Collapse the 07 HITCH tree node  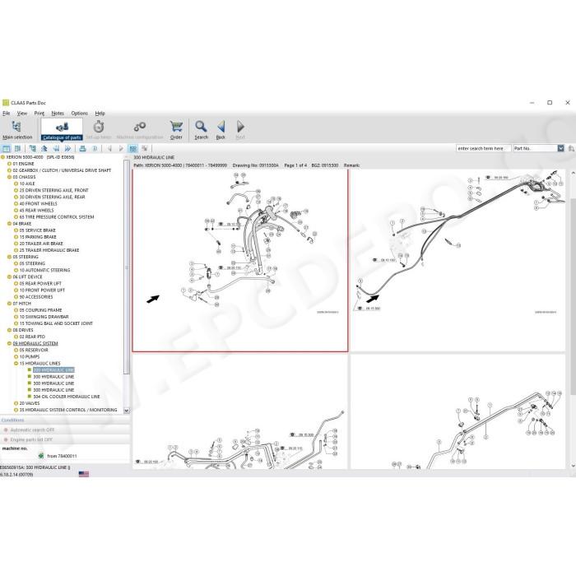point(10,304)
